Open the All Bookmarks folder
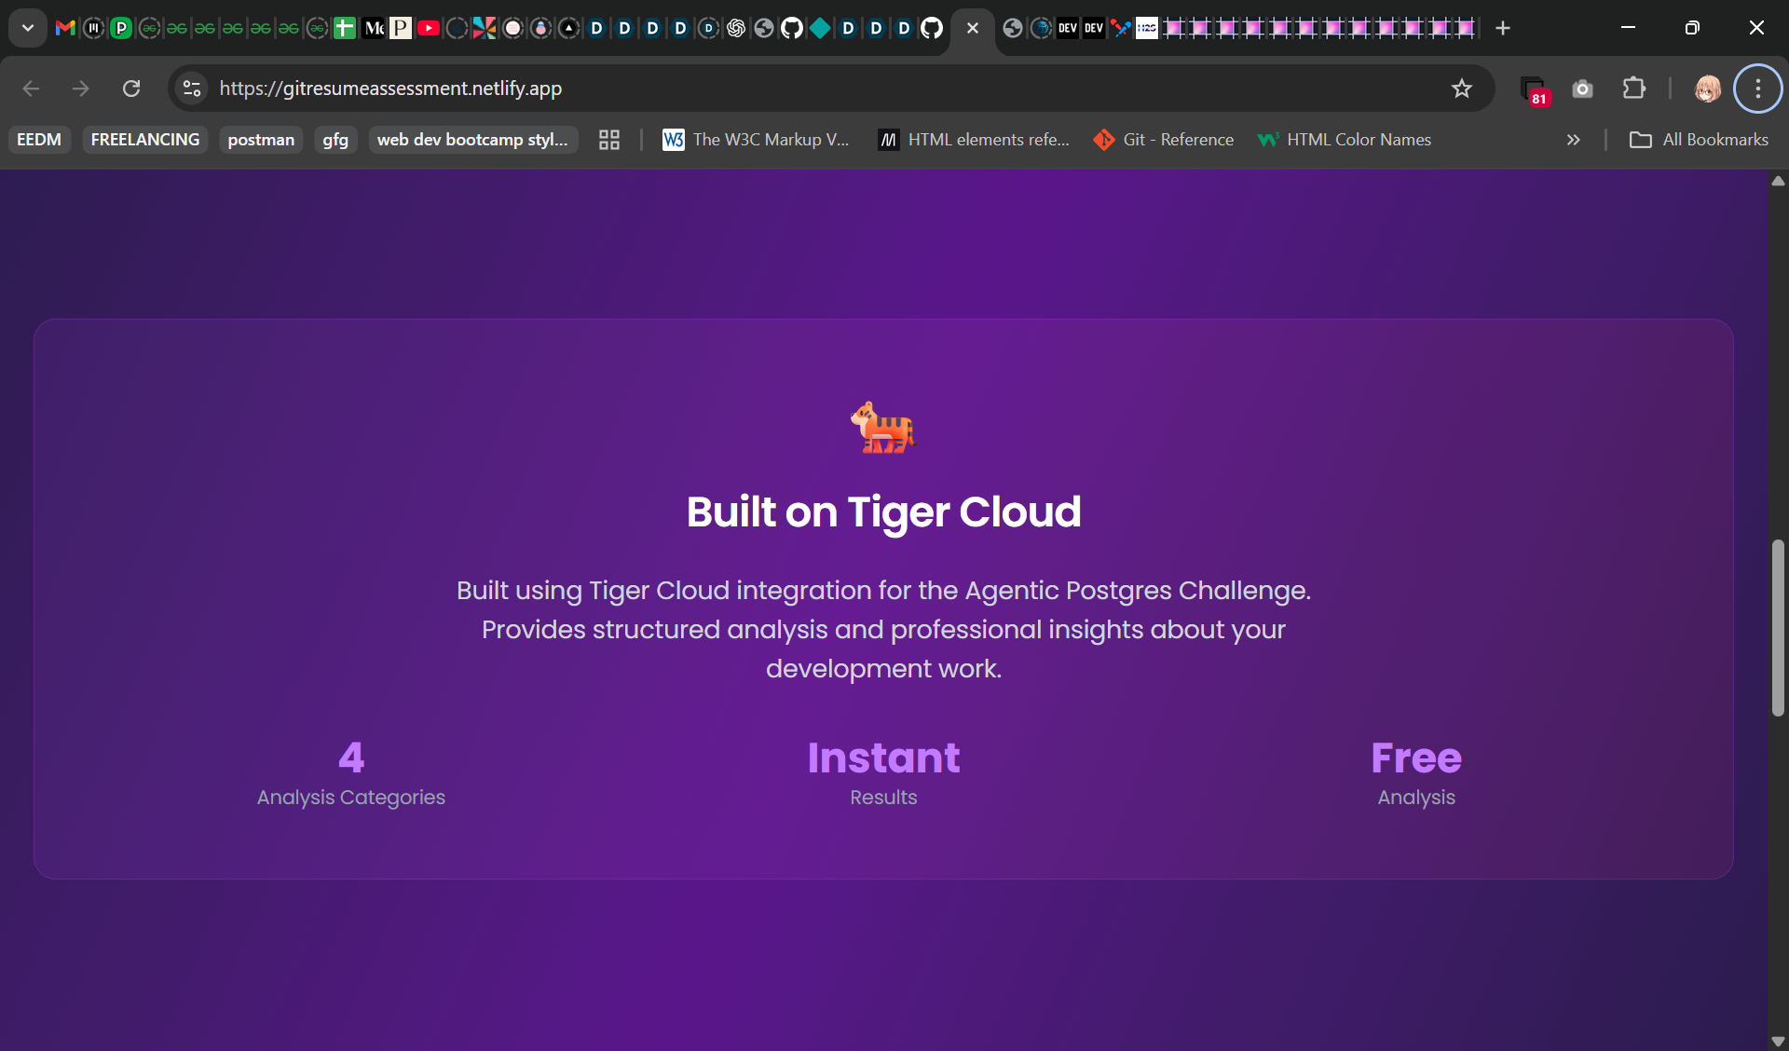 [1698, 140]
